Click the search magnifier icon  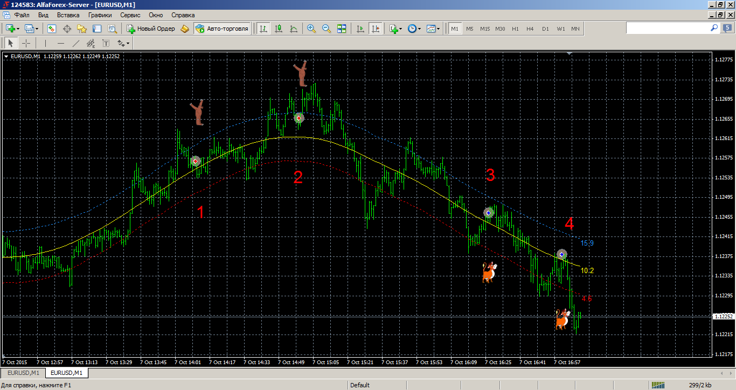point(714,27)
